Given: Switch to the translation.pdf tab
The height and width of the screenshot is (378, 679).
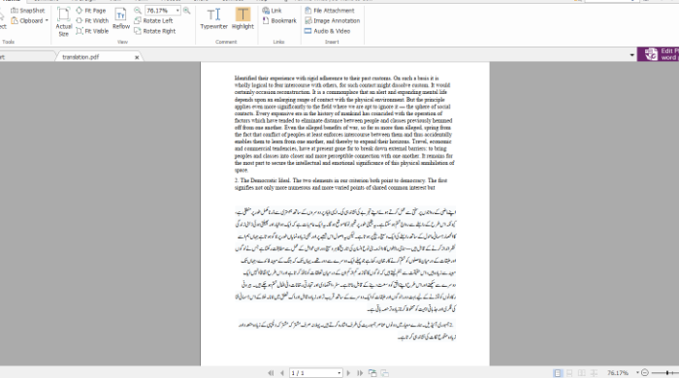Looking at the screenshot, I should pos(81,57).
